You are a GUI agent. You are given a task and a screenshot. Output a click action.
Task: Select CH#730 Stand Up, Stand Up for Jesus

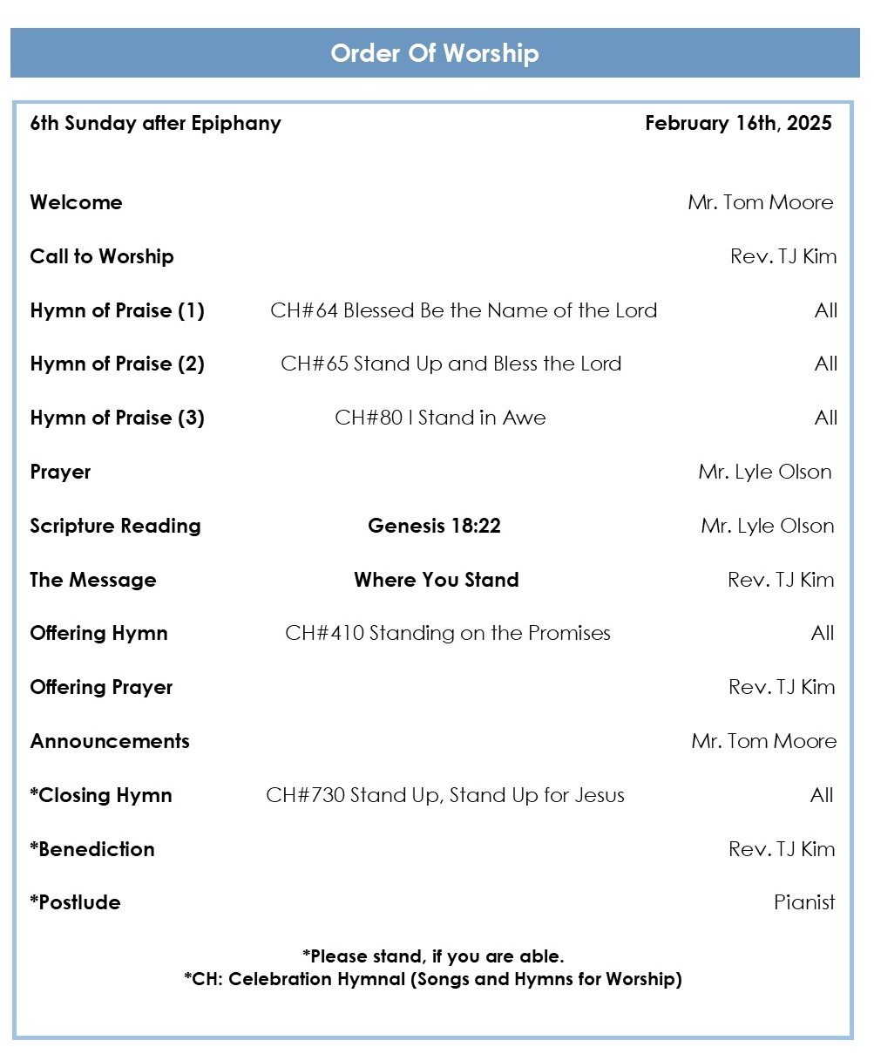[445, 795]
